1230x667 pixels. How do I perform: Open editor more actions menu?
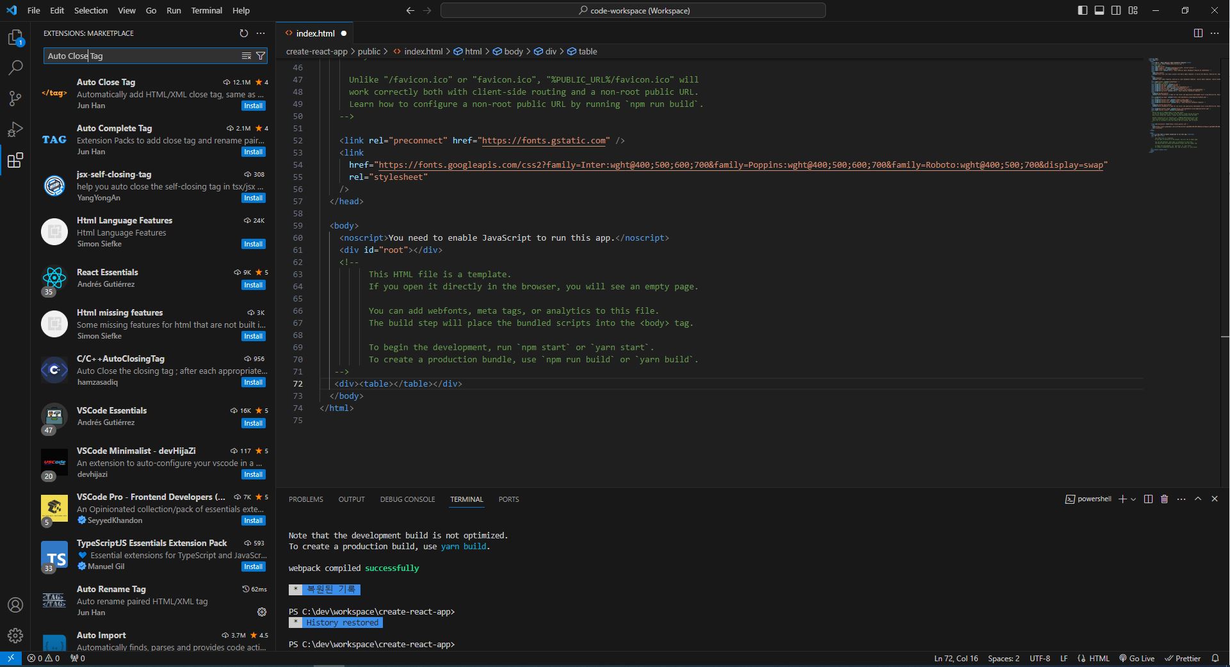(1215, 33)
